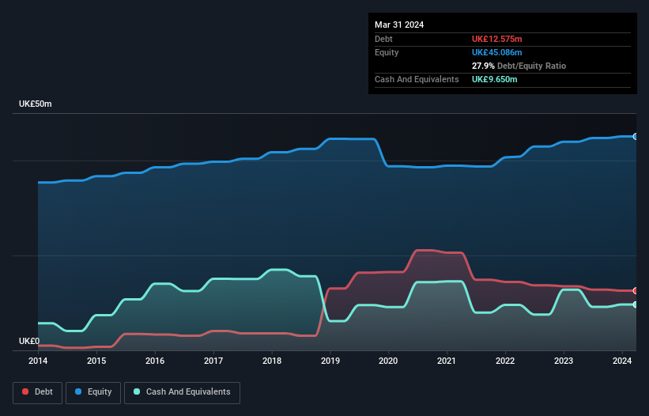
Task: Select the Debt endpoint marker on chart
Action: [x=636, y=290]
